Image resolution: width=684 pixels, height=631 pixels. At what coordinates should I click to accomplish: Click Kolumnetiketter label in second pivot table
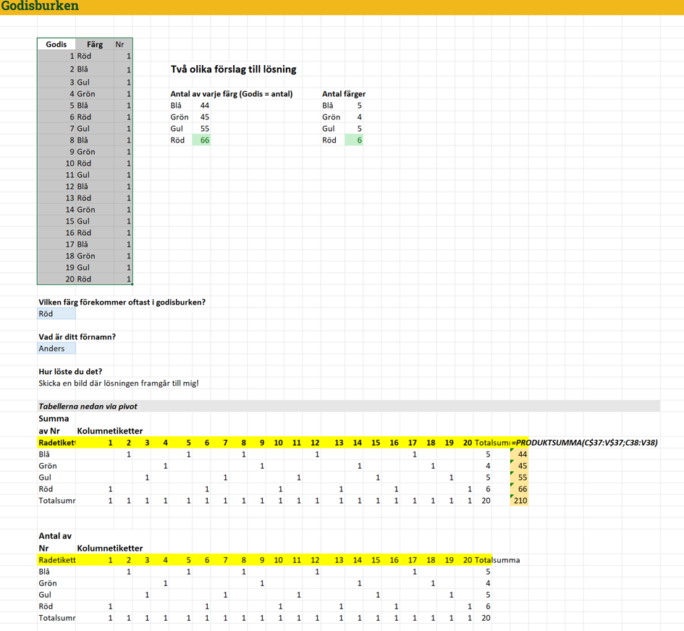tap(110, 549)
